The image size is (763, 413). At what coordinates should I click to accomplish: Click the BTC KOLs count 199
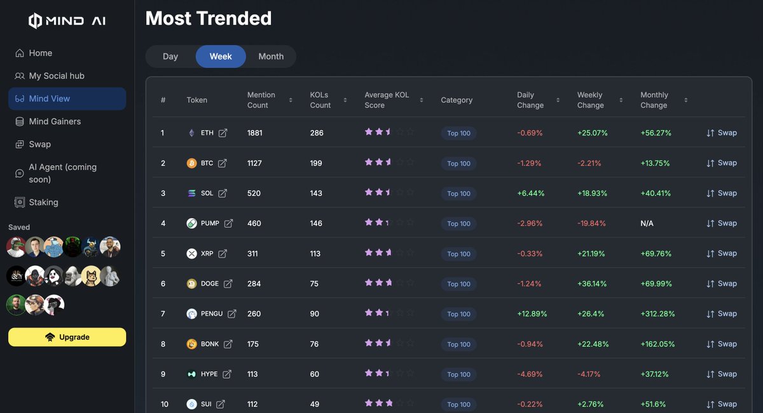pos(317,163)
